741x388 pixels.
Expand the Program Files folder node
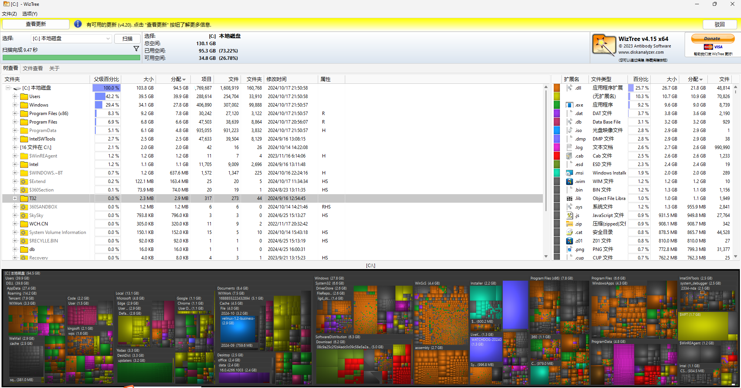coord(15,122)
